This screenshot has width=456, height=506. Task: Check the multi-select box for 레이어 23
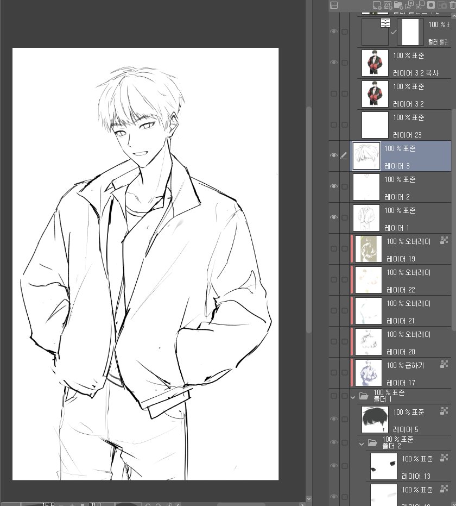tap(345, 124)
